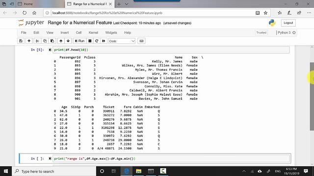Click the Name column header in output
This screenshot has width=314, height=176.
pos(179,57)
